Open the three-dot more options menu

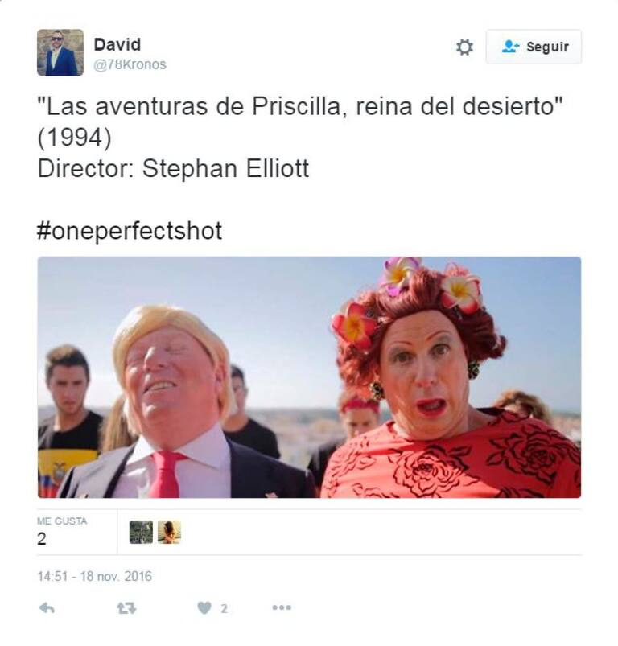pyautogui.click(x=282, y=607)
